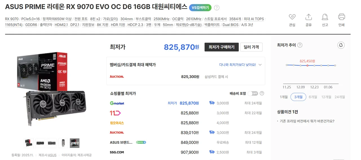Screen dimensions: 361x160
Task: Click the price alert bell icon
Action: pyautogui.click(x=341, y=45)
